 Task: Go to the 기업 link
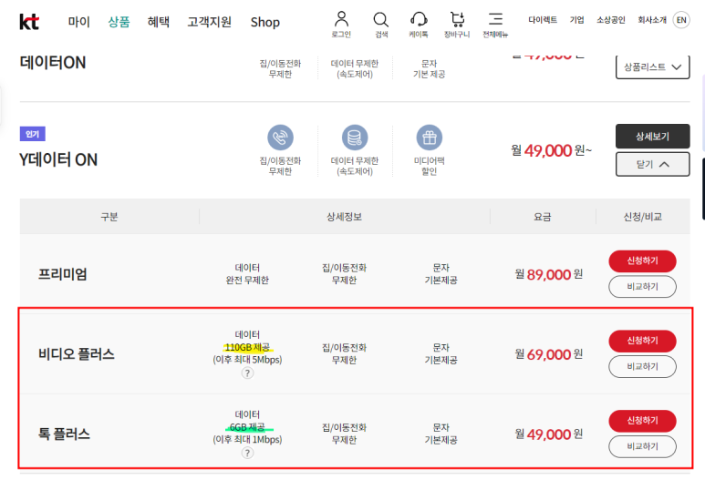[x=576, y=20]
